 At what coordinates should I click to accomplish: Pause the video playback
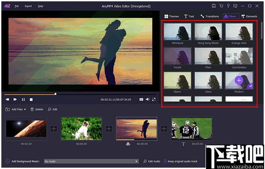pyautogui.click(x=23, y=100)
